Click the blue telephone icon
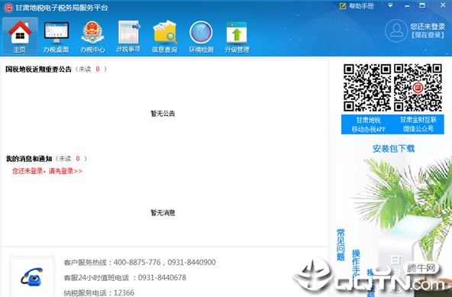The width and height of the screenshot is (452, 297). (x=32, y=276)
